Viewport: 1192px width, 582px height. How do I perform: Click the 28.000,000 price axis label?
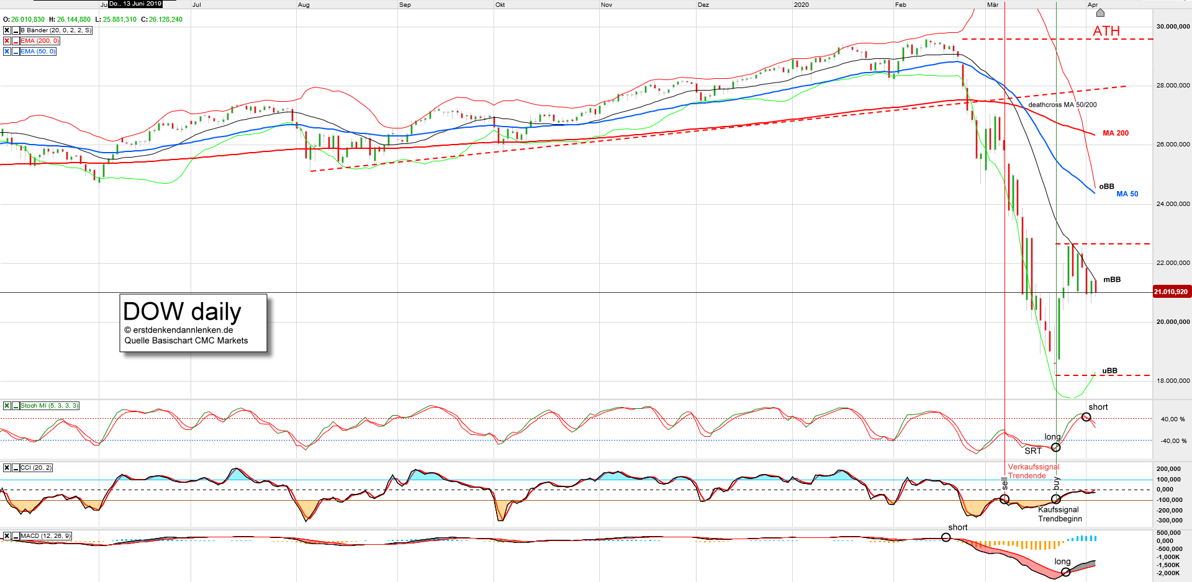1173,86
